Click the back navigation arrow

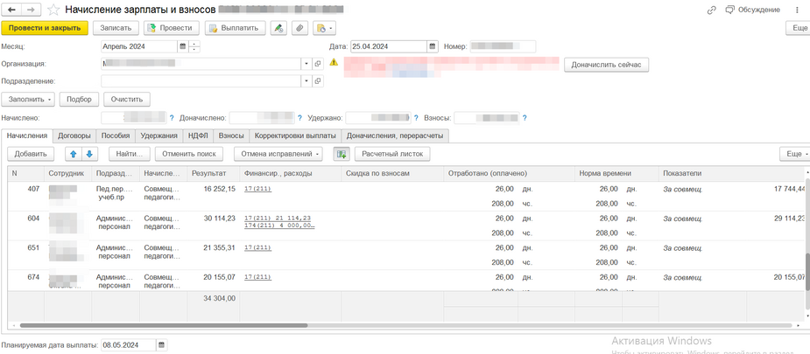pos(12,10)
